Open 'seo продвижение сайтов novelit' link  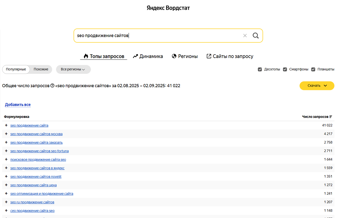coord(36,176)
